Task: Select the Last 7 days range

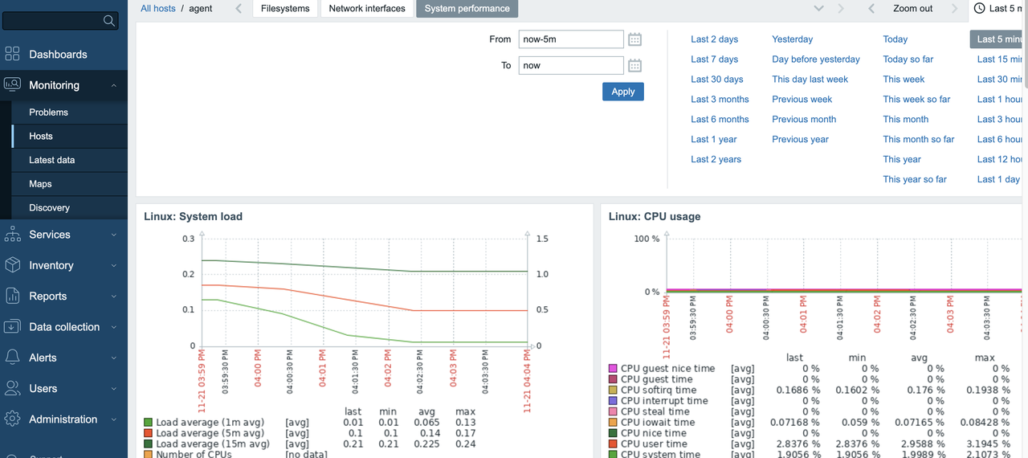Action: (x=714, y=59)
